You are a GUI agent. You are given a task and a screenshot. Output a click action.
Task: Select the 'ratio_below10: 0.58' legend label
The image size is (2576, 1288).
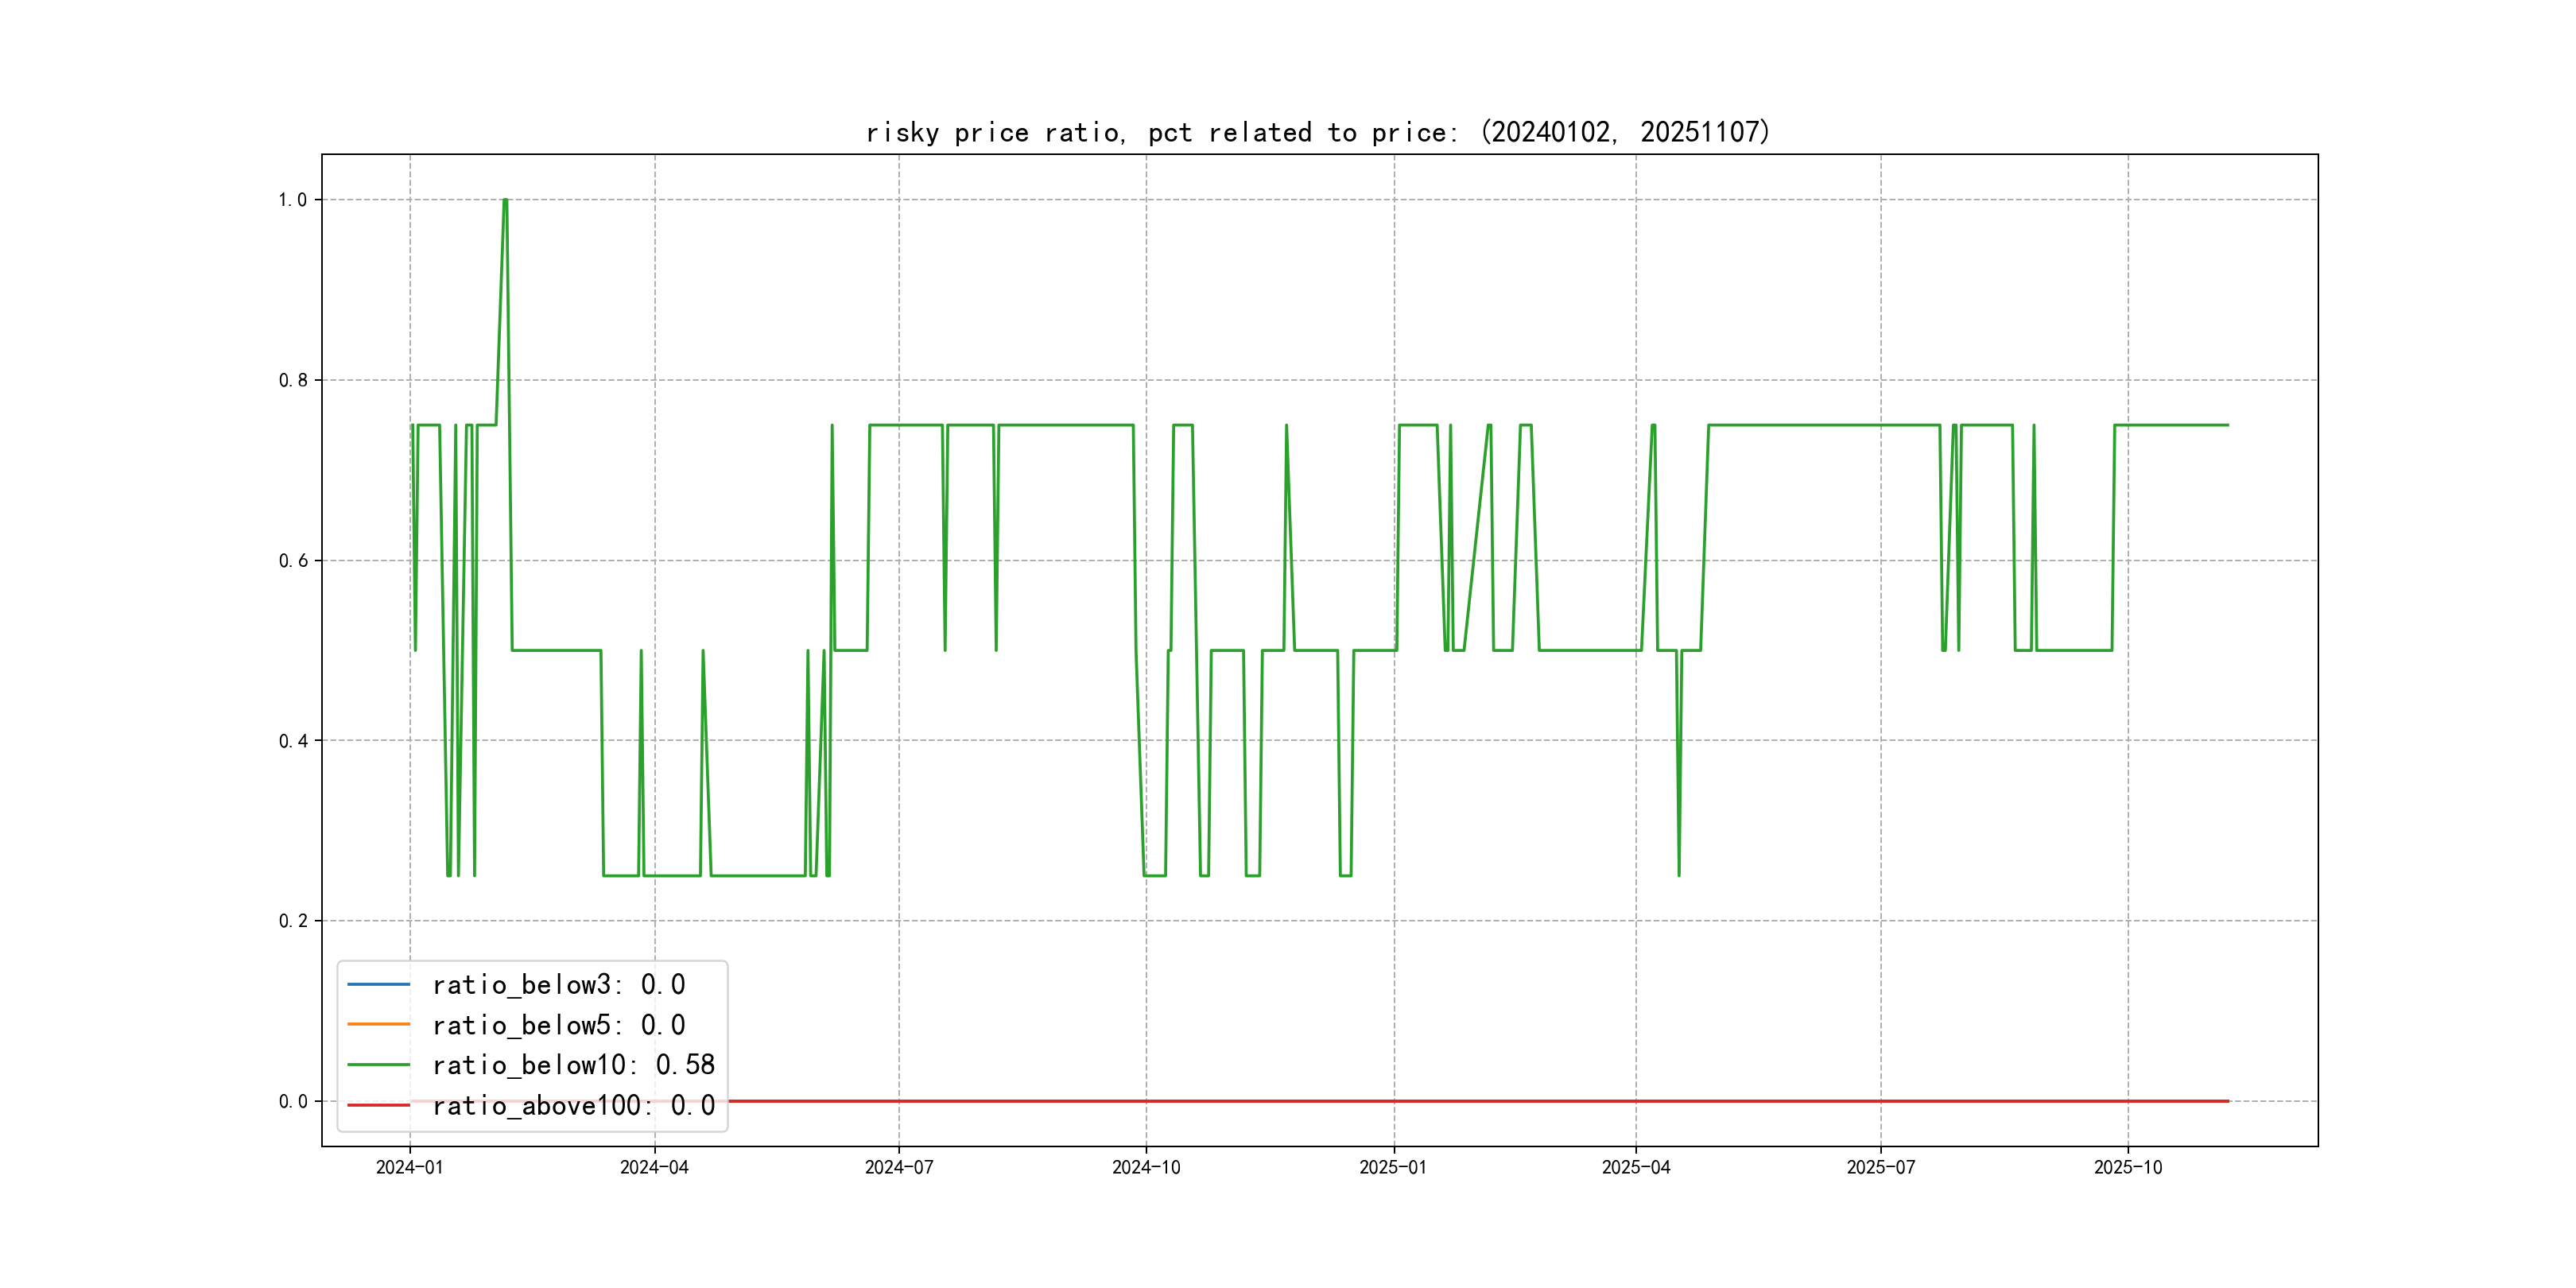pyautogui.click(x=573, y=1065)
